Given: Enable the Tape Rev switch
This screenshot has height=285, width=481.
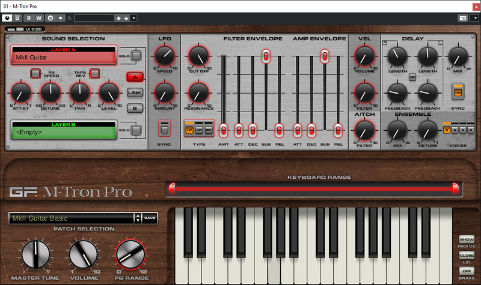Looking at the screenshot, I should coord(94,73).
